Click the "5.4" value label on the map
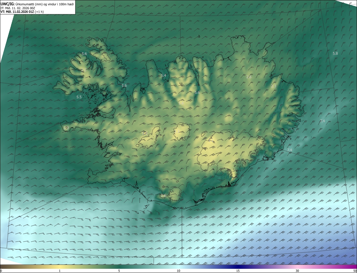 [163, 75]
